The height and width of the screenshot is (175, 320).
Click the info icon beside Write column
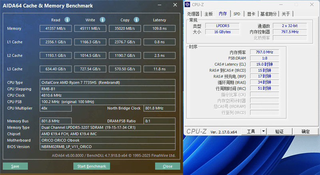[102, 20]
